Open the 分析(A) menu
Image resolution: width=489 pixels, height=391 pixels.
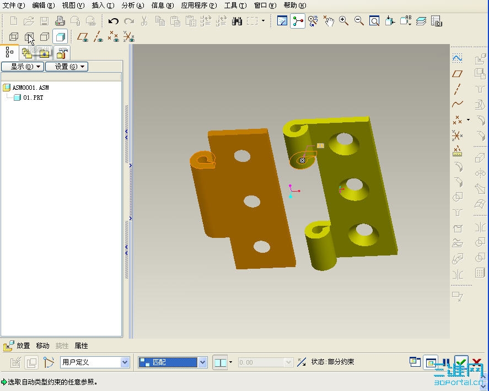[133, 6]
